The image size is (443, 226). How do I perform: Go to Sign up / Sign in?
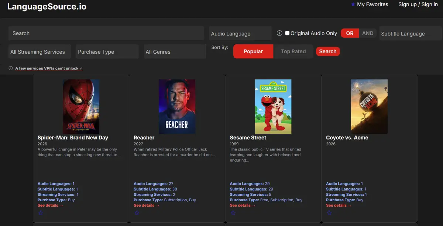pos(418,4)
